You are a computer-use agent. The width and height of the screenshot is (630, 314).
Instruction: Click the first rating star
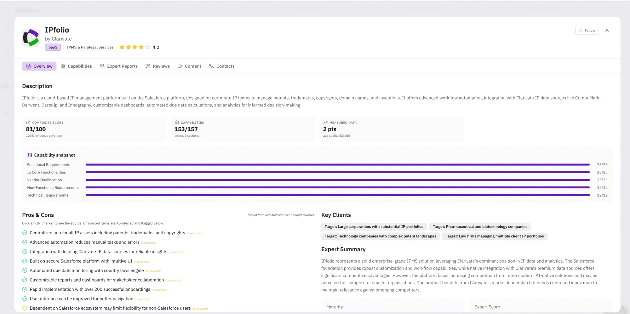click(122, 47)
